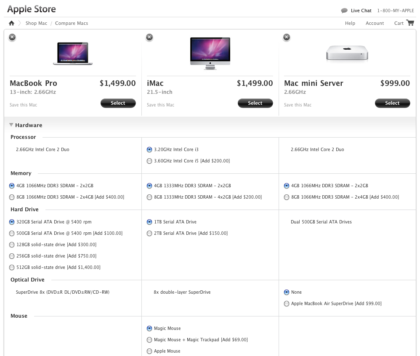Choose 8GB memory option for the MacBook Pro
The height and width of the screenshot is (356, 420).
(12, 197)
